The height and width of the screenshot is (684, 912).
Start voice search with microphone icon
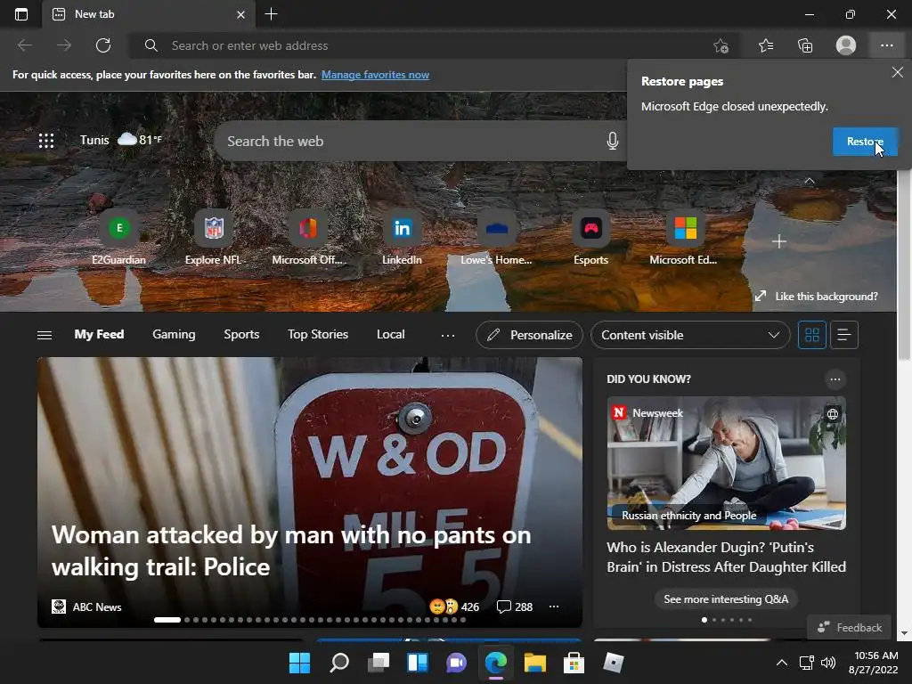(612, 141)
